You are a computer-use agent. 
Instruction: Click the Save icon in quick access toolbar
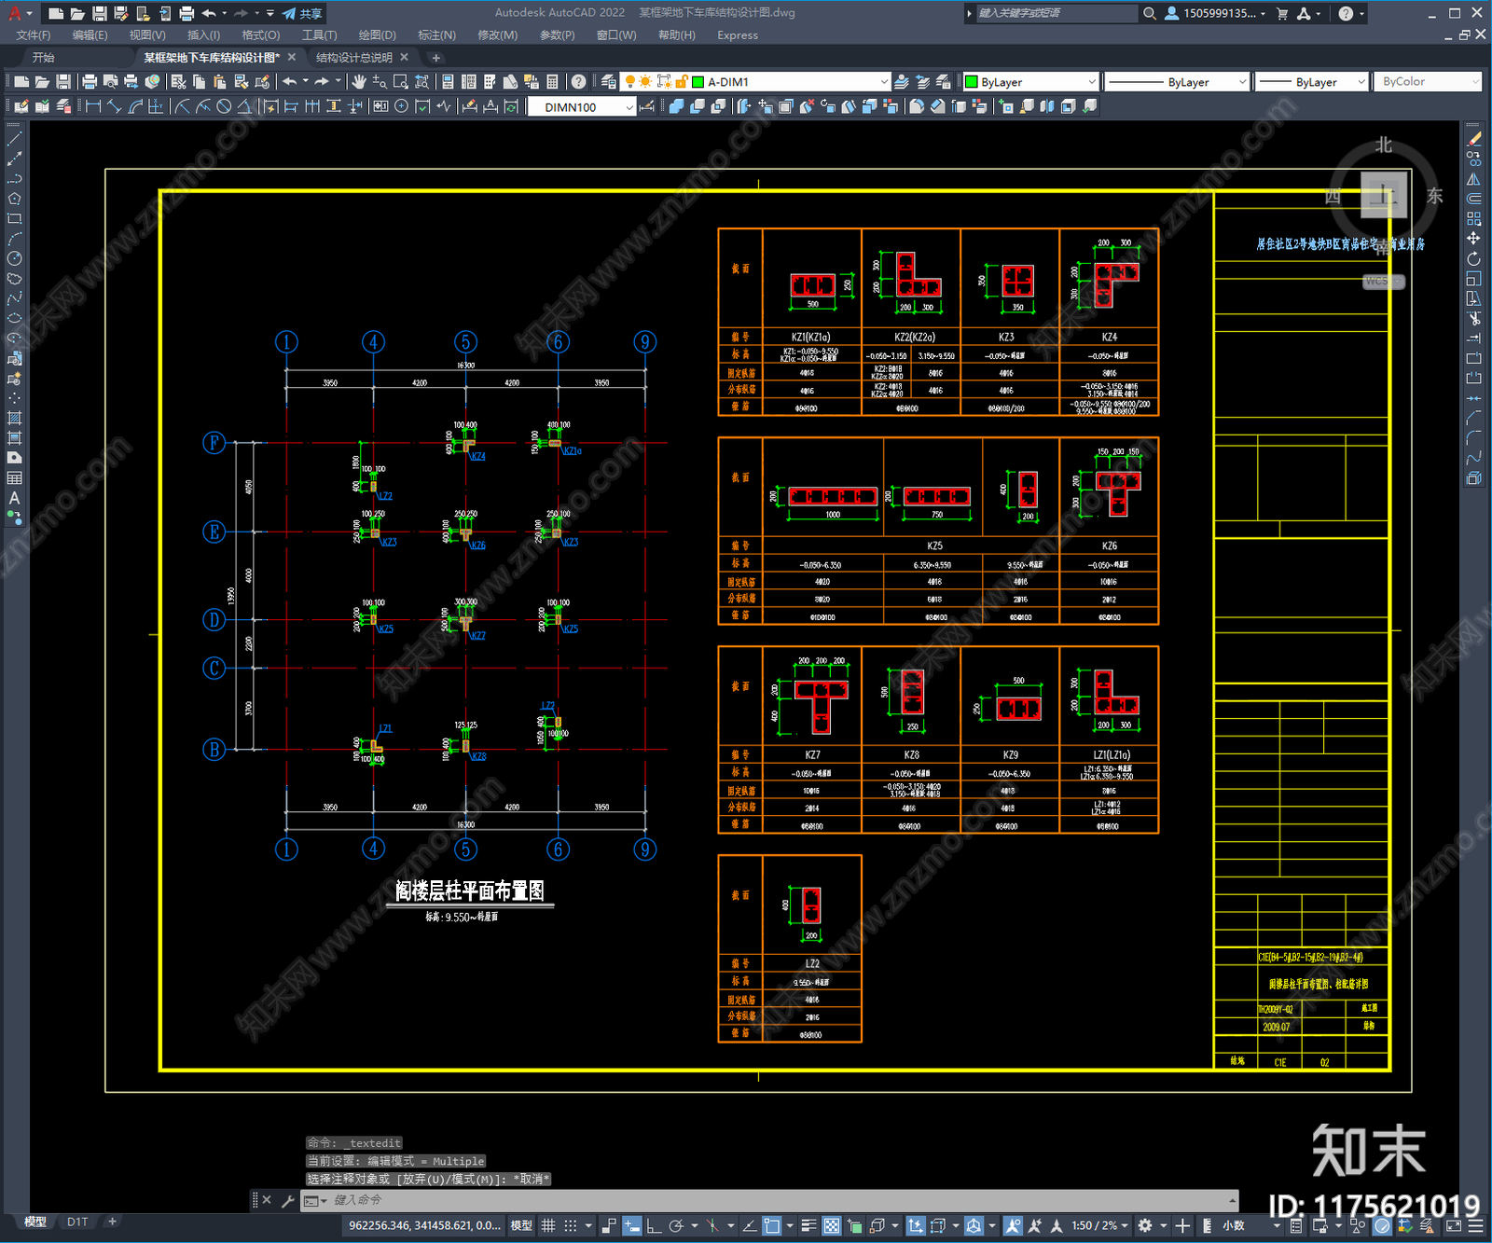coord(100,13)
